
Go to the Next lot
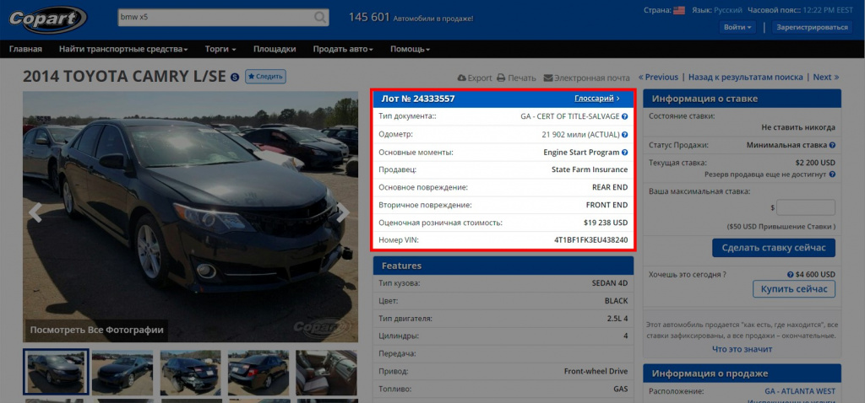pos(826,77)
